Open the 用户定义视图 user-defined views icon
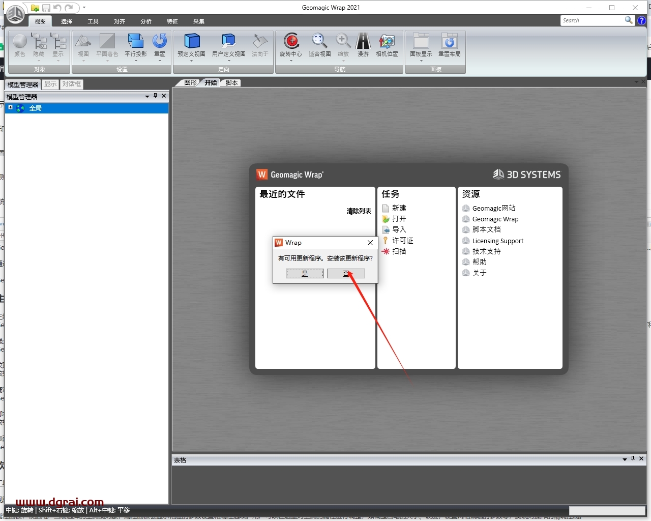This screenshot has width=651, height=521. click(228, 42)
